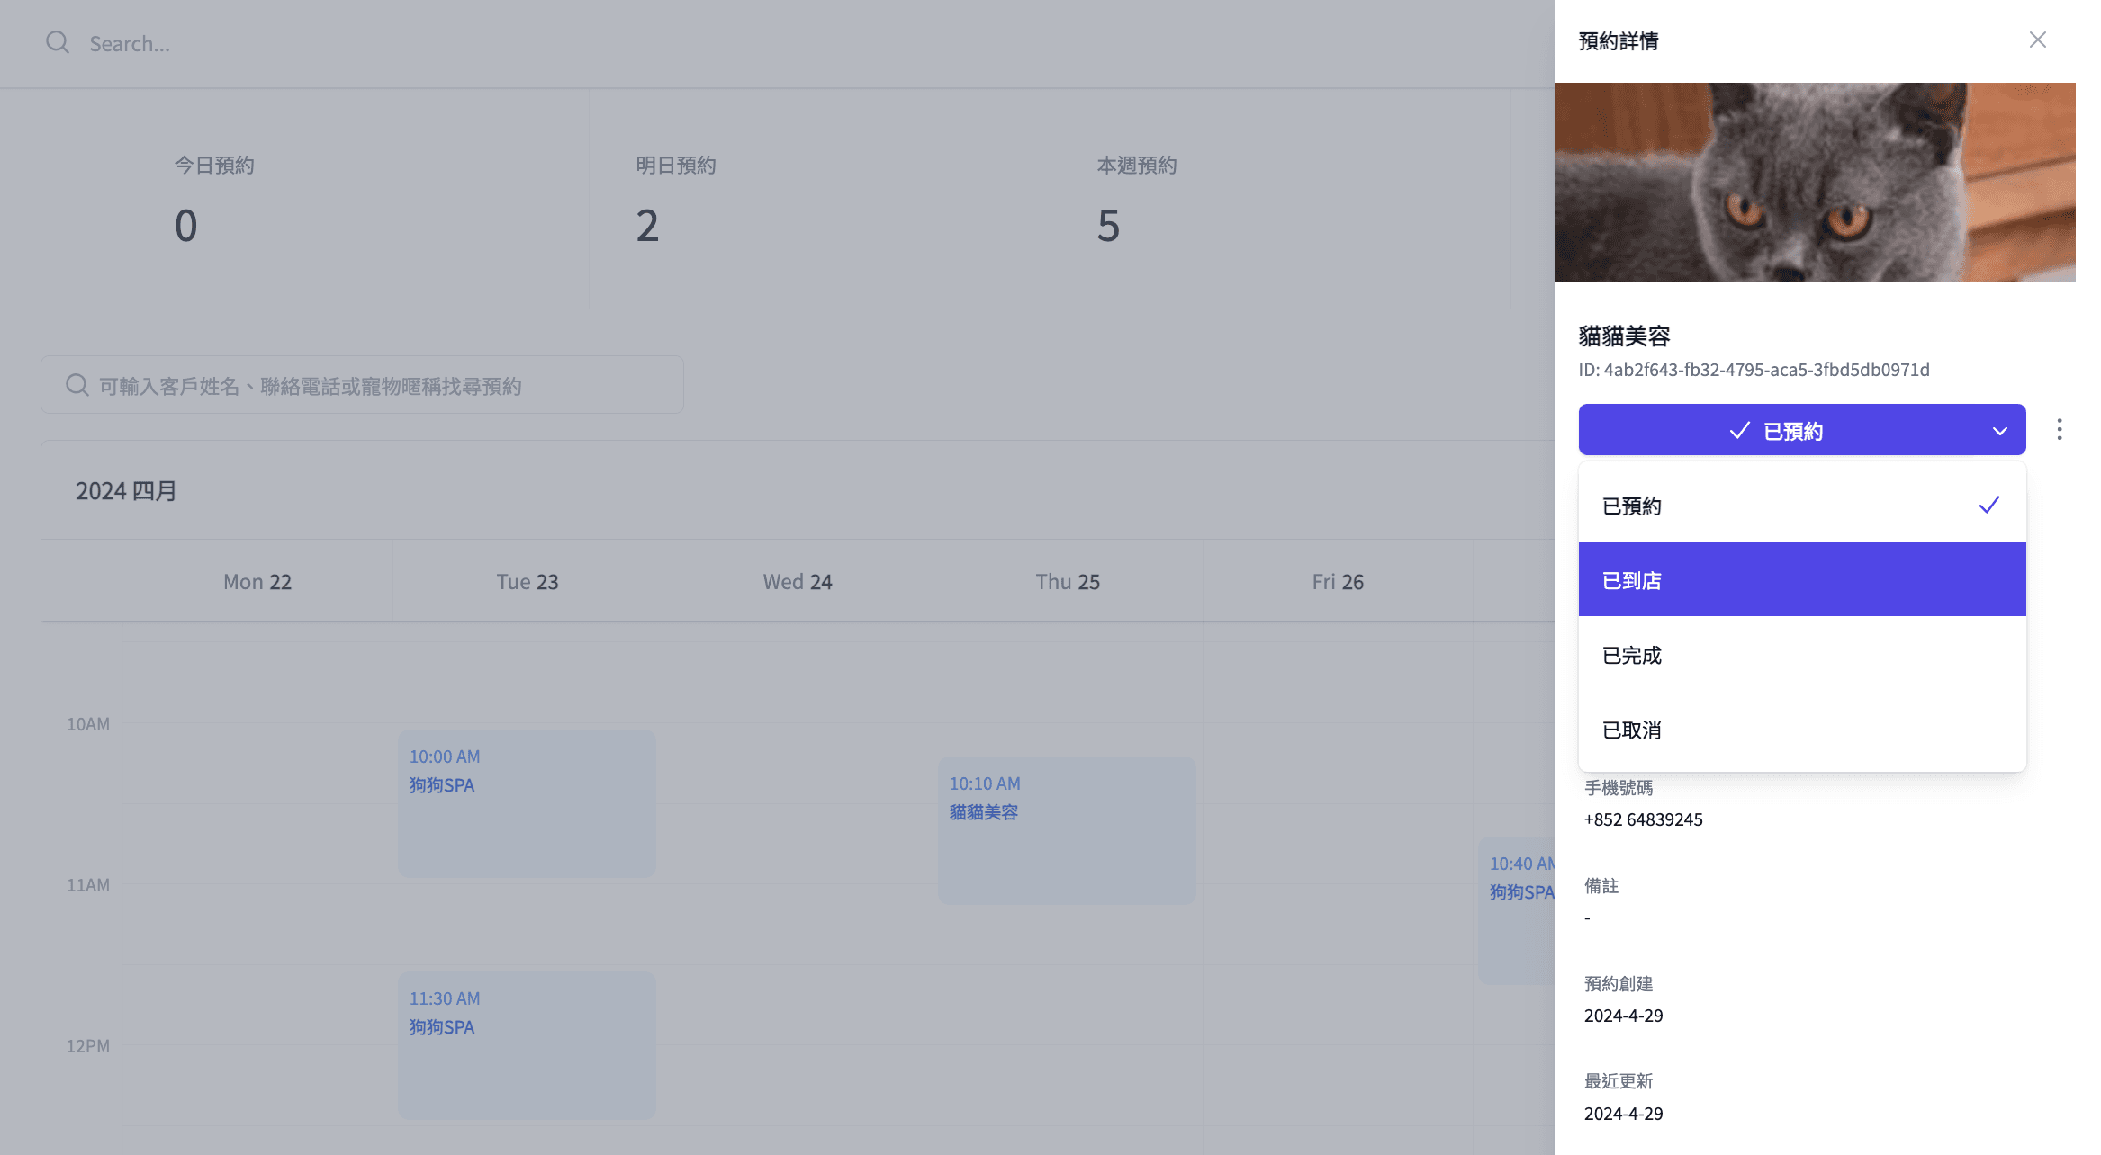
Task: Set status to 已完成
Action: coord(1801,655)
